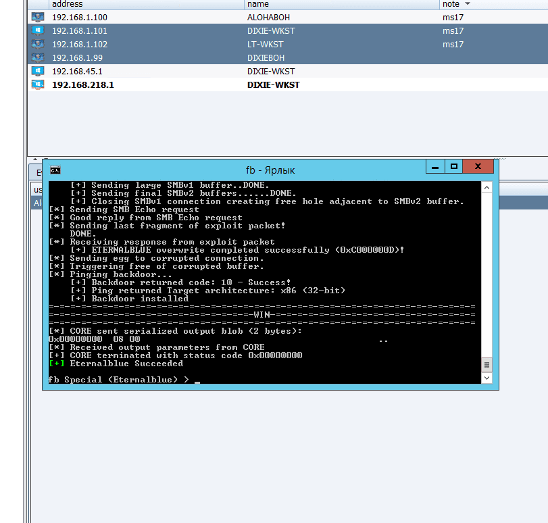
Task: Click the Backdoor installed output line
Action: tap(129, 299)
